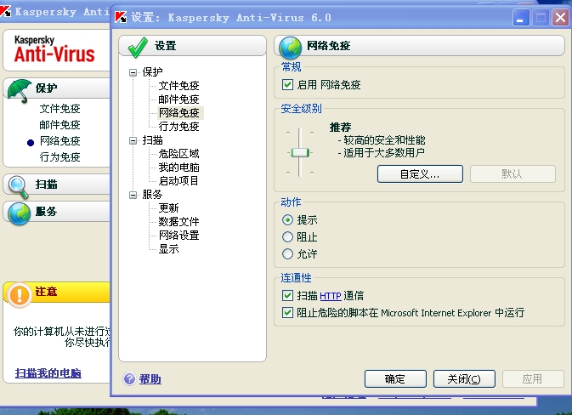Select the 阻止 radio button
Screen dimensions: 572x415
pos(287,237)
